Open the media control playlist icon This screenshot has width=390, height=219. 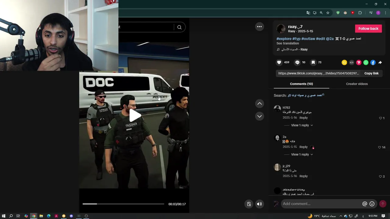point(371,13)
